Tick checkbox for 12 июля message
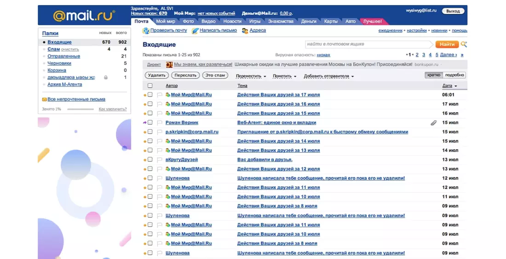The image size is (506, 259). coord(150,169)
